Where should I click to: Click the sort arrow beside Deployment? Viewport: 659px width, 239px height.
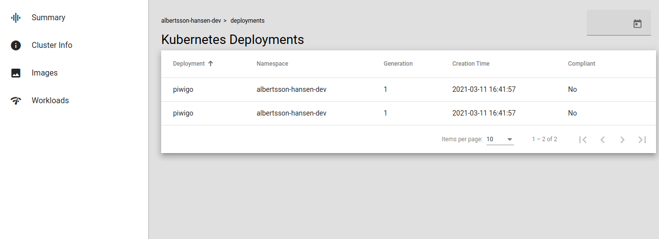(211, 64)
